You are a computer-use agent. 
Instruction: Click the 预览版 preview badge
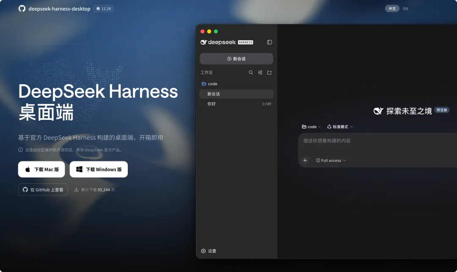(x=442, y=110)
